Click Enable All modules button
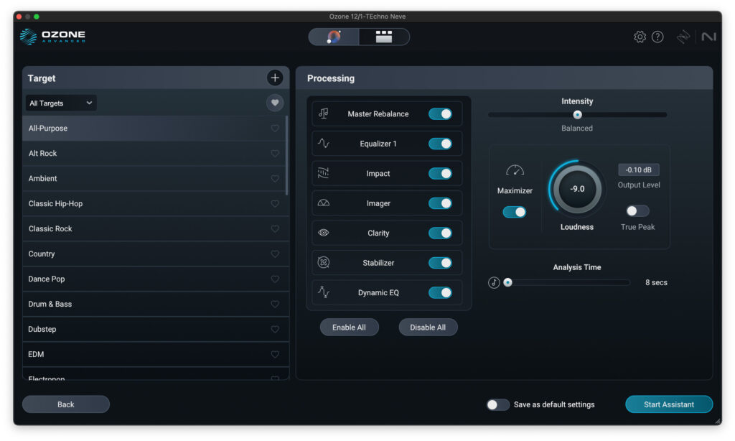This screenshot has width=735, height=441. coord(350,327)
